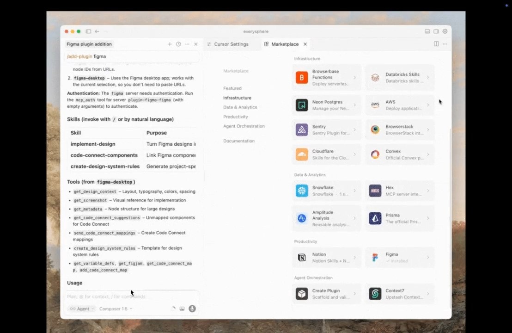Select the Marketplace tab
Viewport: 512px width, 333px height.
(281, 44)
